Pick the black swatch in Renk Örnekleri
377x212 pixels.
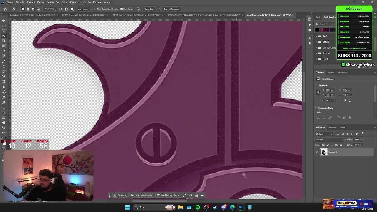pos(317,30)
